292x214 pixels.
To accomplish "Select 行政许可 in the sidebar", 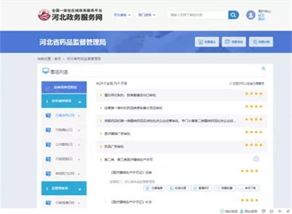I will click(x=65, y=115).
